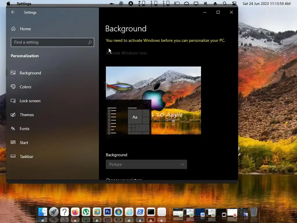Open the Apple menu in menu bar
The image size is (297, 223).
[8, 3]
